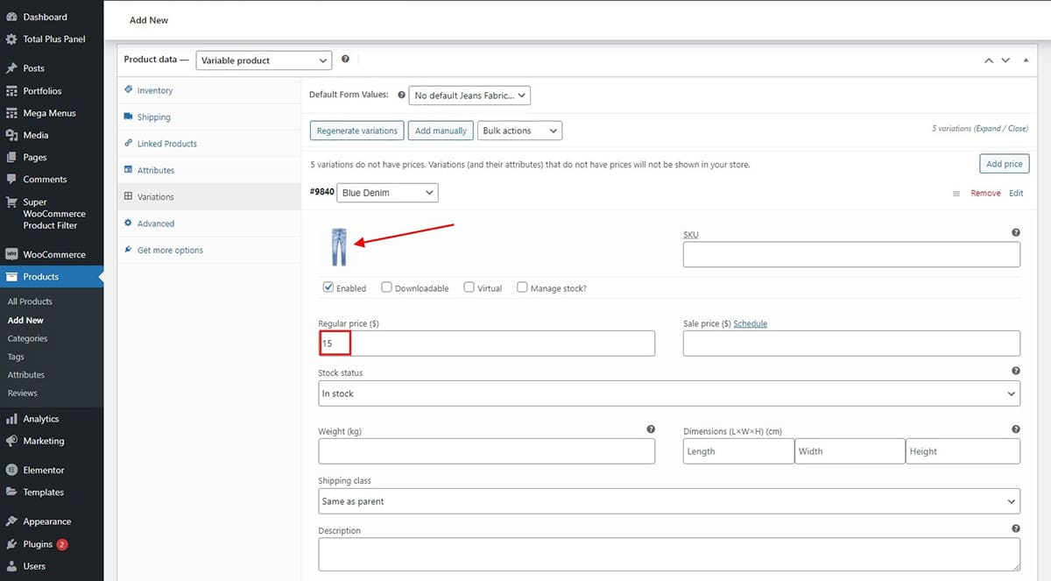Open the No default Jeans Fabric dropdown
Screen dimensions: 1051x581
469,96
